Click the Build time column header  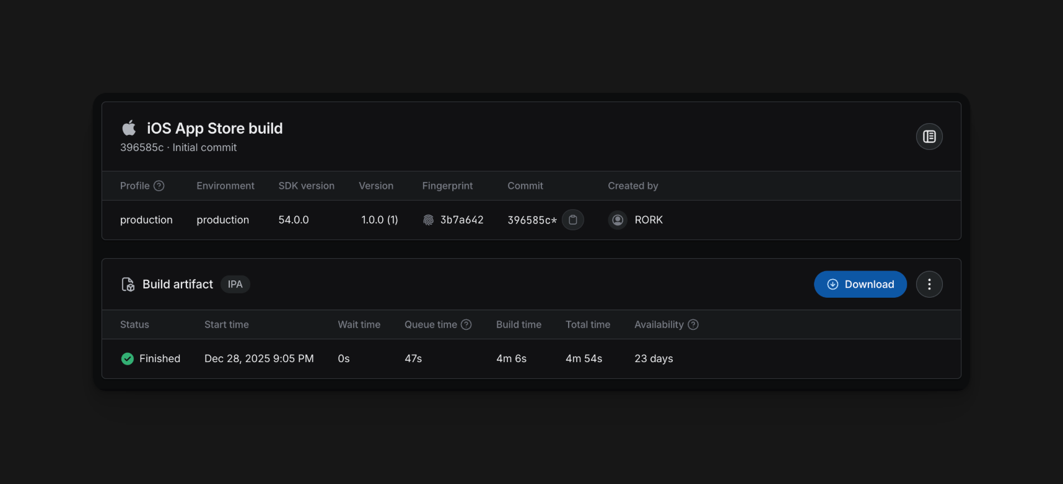pyautogui.click(x=519, y=324)
